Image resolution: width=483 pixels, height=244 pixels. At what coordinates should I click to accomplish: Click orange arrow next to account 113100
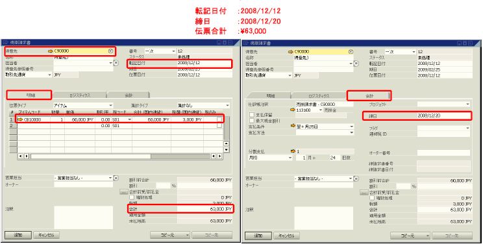point(293,110)
